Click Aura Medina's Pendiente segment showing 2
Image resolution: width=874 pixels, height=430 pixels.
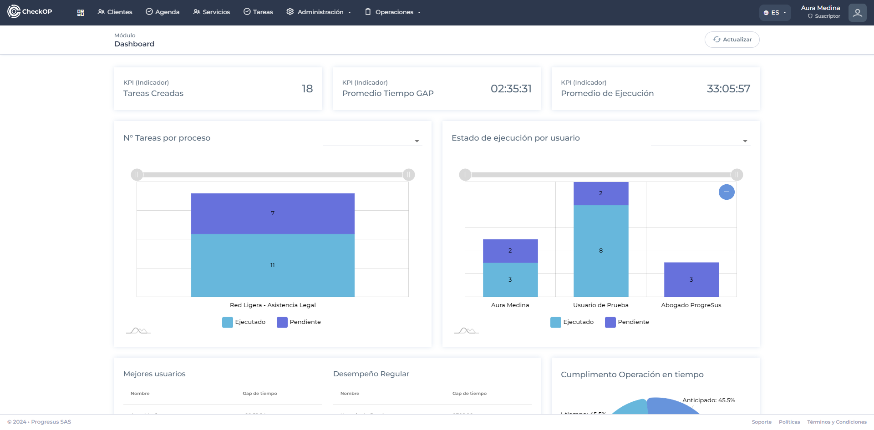coord(510,251)
